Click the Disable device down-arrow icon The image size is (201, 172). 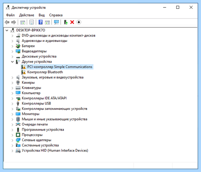79,22
